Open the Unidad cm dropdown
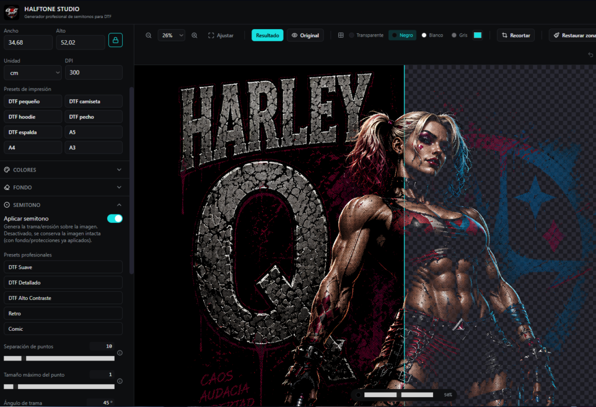 pyautogui.click(x=33, y=73)
